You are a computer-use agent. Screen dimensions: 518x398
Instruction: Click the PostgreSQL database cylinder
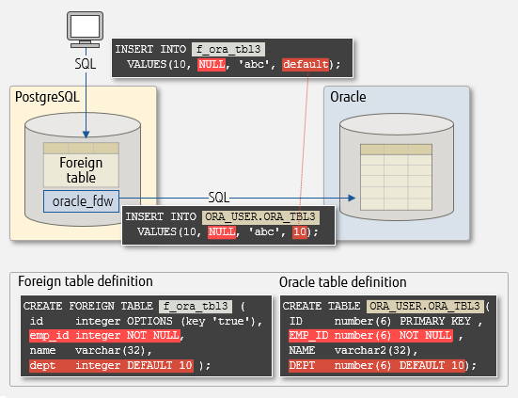click(x=83, y=169)
